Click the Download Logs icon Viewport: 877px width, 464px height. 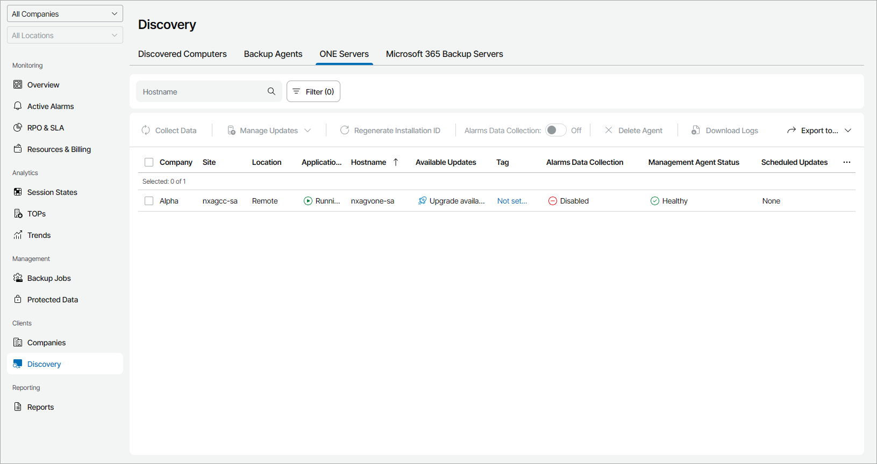coord(696,130)
